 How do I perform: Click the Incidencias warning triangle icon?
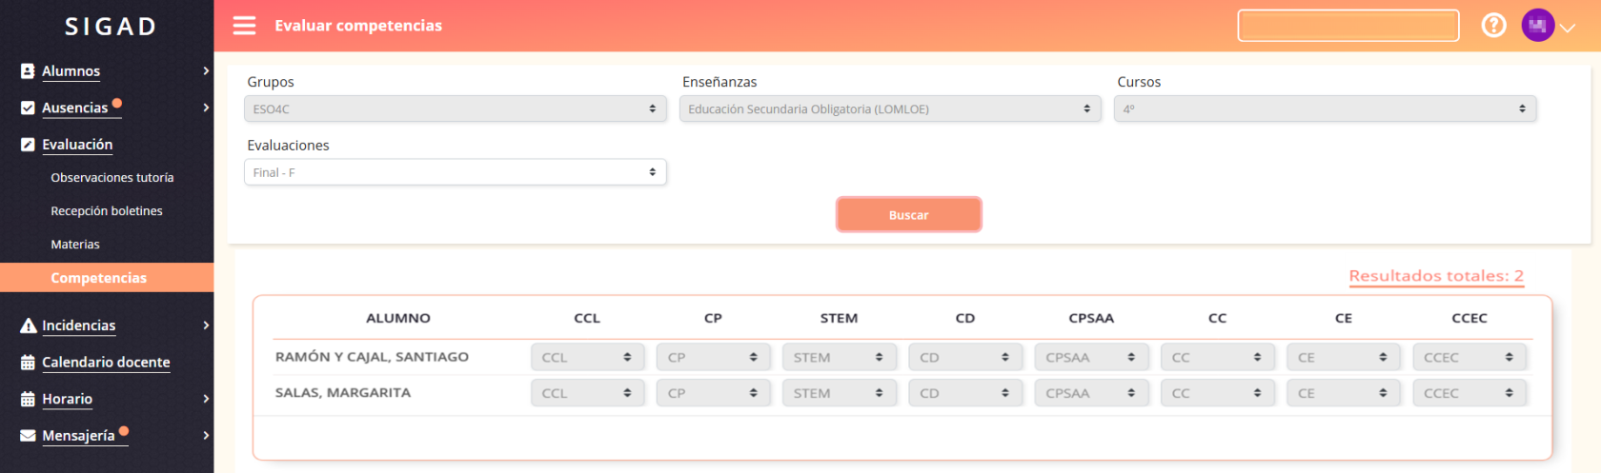coord(28,325)
